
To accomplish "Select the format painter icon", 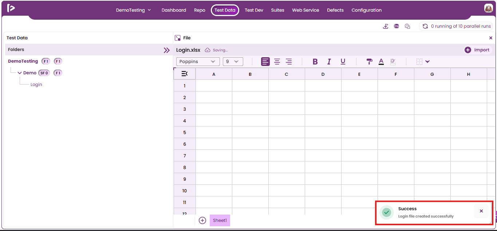I will click(369, 62).
